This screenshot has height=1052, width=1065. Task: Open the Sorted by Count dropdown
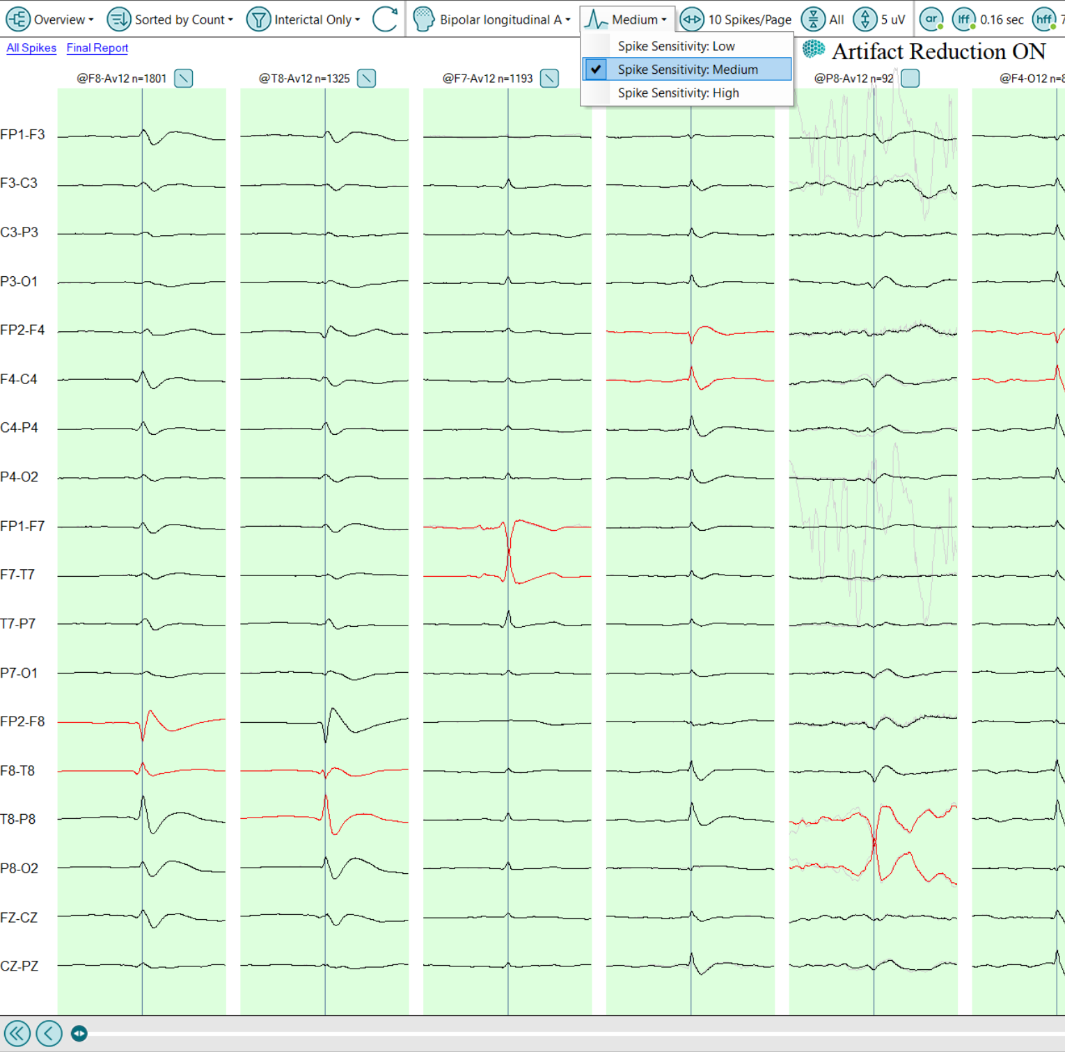pyautogui.click(x=184, y=19)
